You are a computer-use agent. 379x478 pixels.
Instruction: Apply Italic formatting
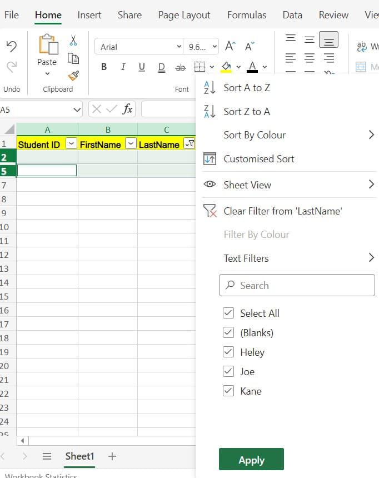(123, 67)
